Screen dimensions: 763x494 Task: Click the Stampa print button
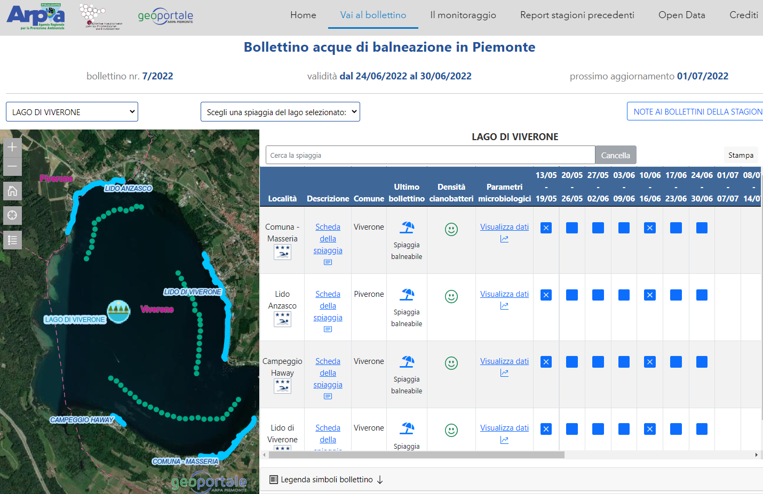(x=741, y=155)
